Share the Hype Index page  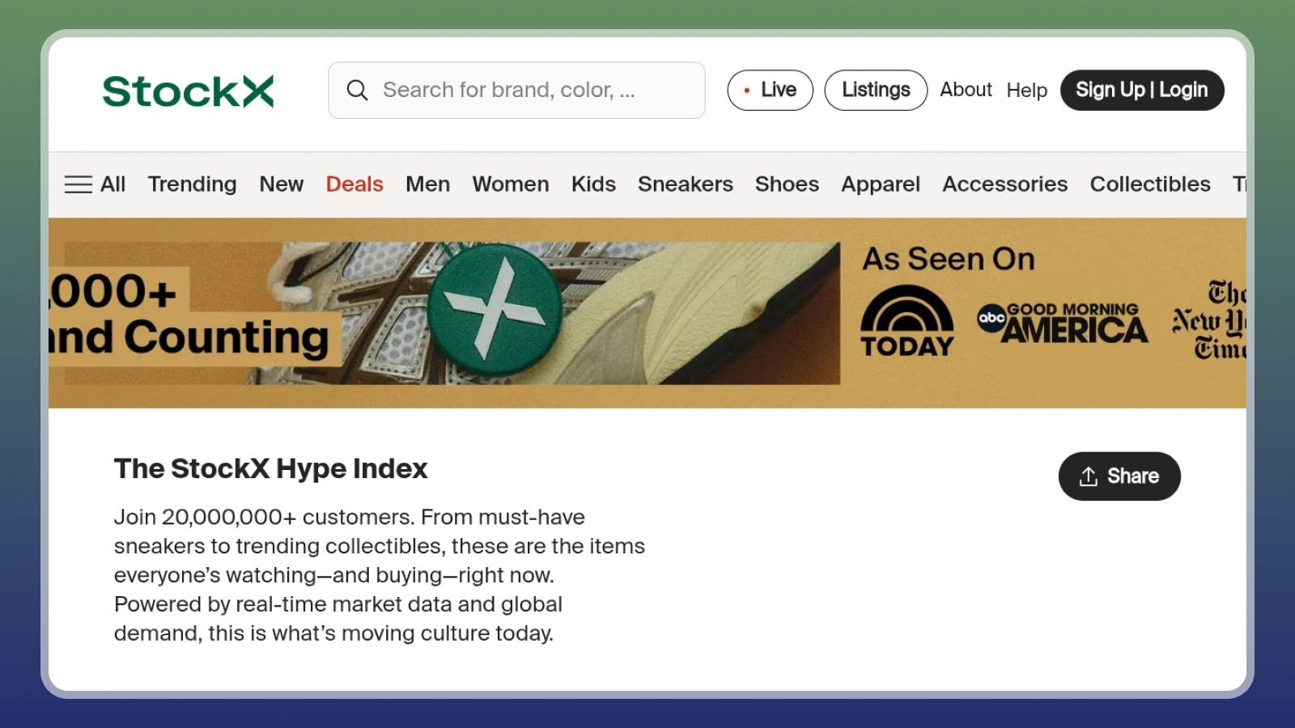[x=1119, y=476]
